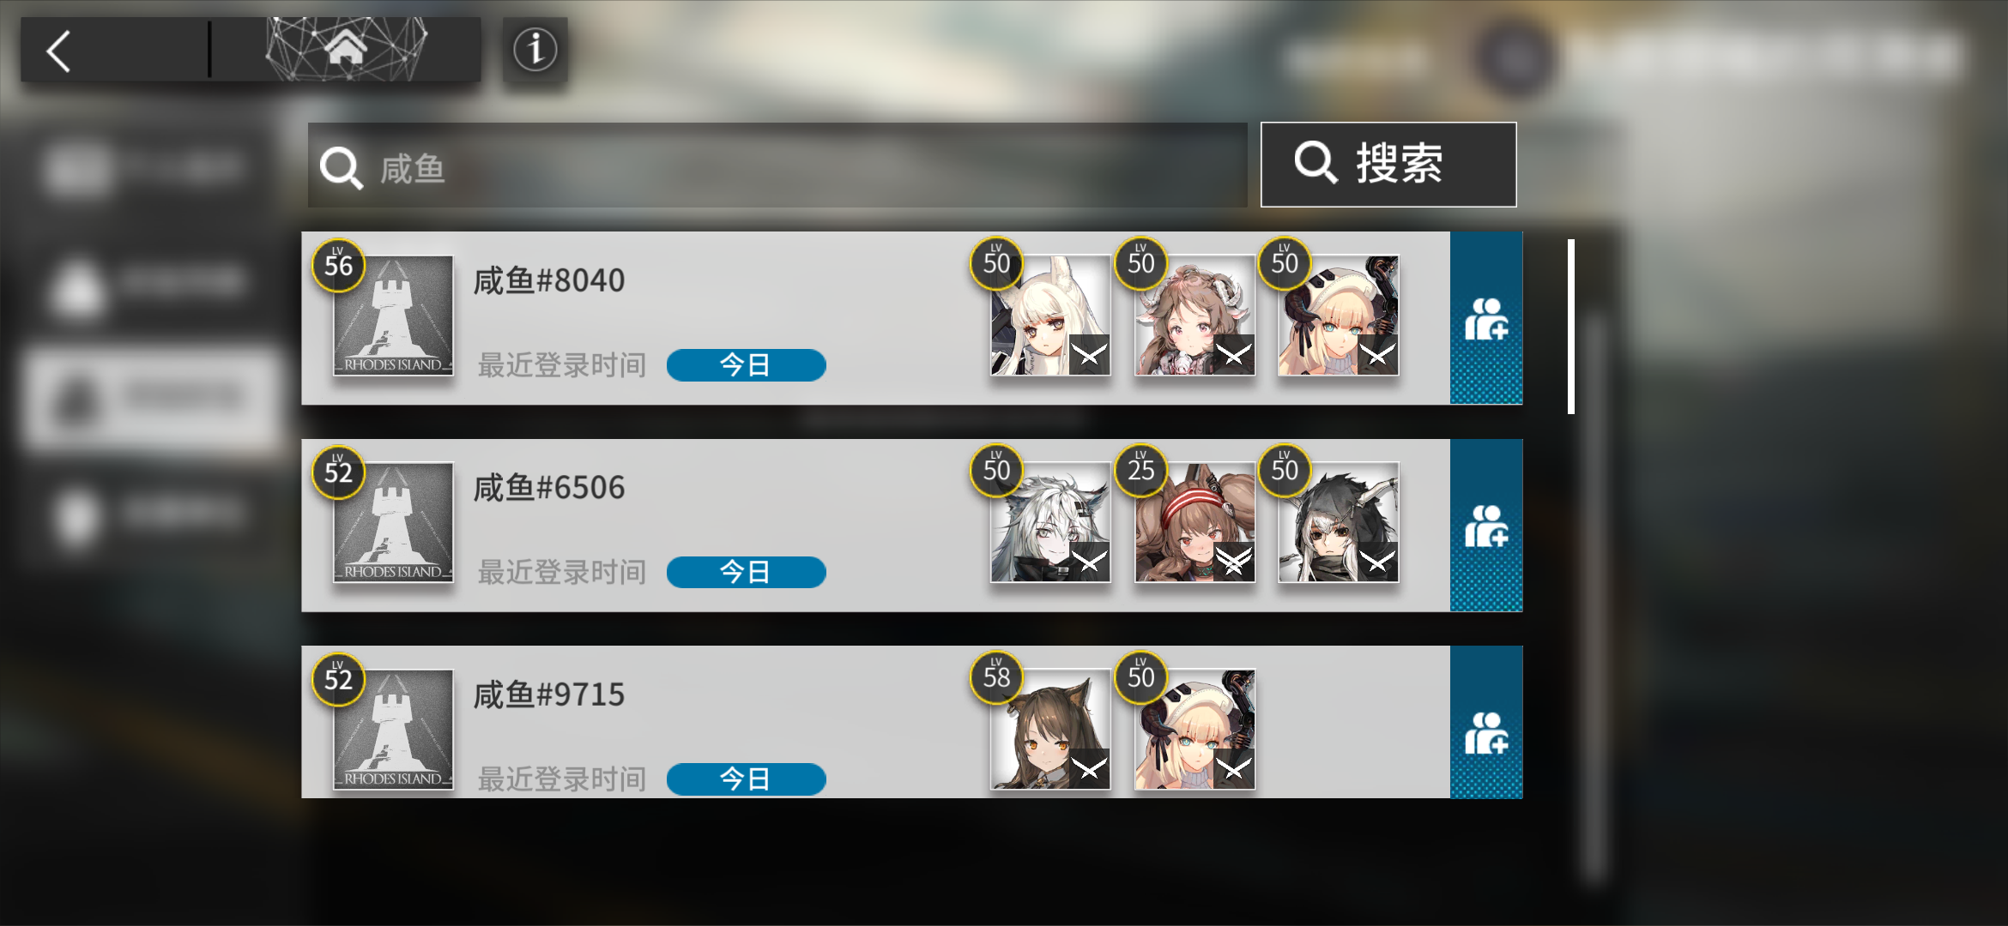
Task: Select the first blurred sidebar tab
Action: click(146, 168)
